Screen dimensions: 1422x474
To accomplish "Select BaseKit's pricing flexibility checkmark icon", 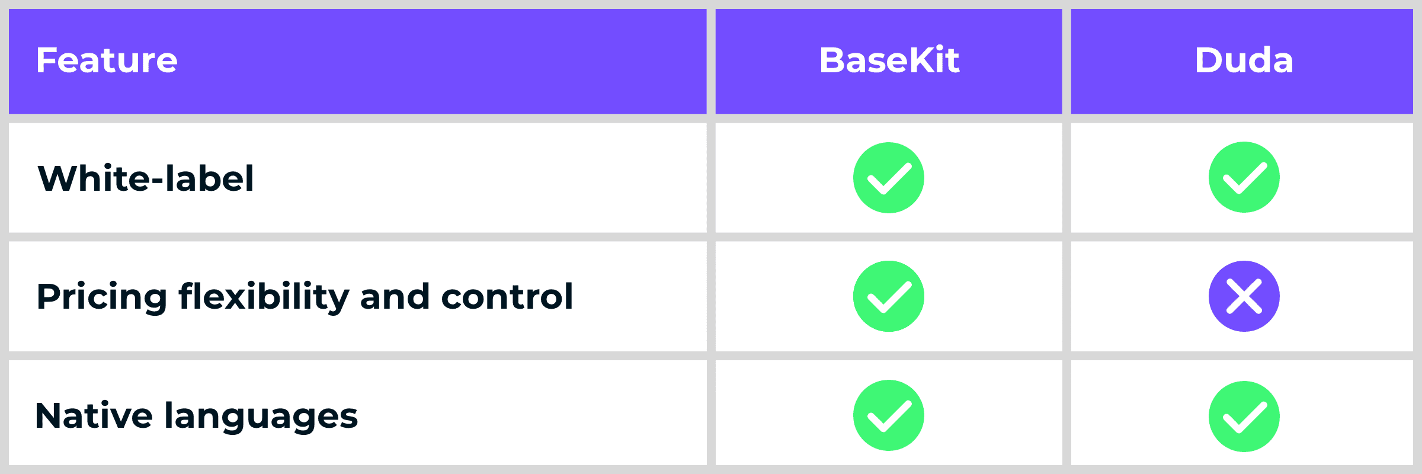I will click(x=888, y=296).
